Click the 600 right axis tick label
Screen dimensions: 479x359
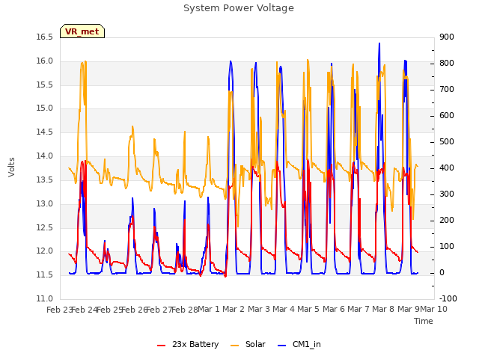(x=447, y=116)
